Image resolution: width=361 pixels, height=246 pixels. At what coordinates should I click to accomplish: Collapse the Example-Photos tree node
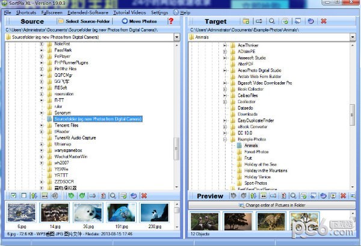pyautogui.click(x=224, y=138)
